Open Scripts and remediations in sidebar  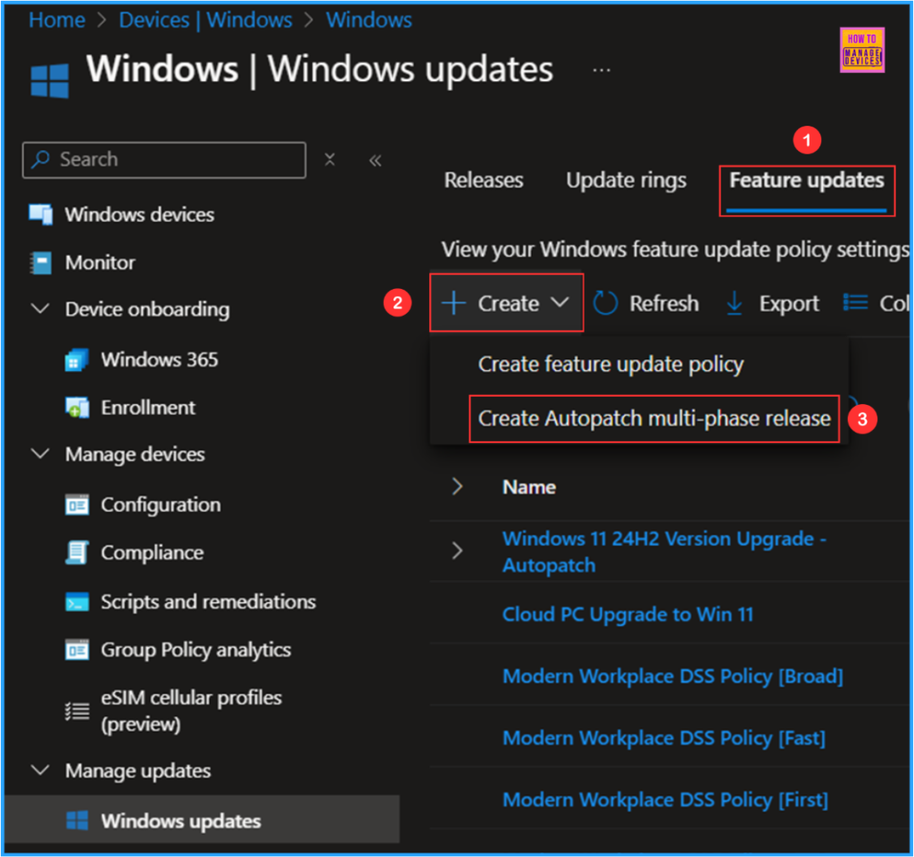[x=208, y=601]
